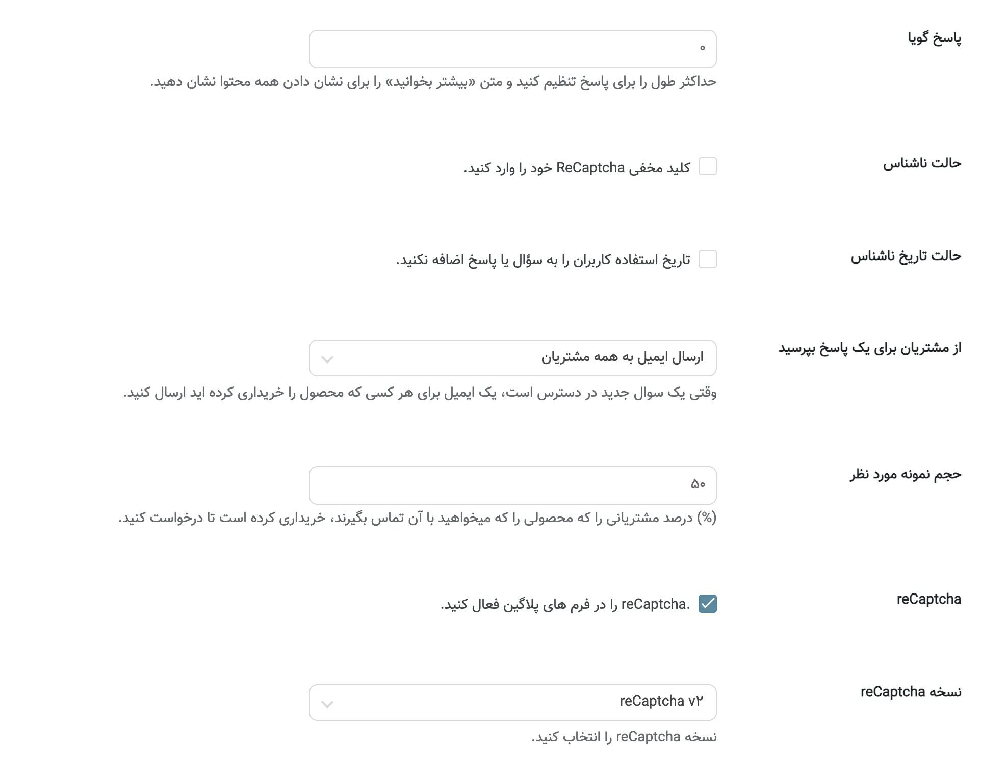981x775 pixels.
Task: Click the از مشتریان برای یک پاسخ بپرسید label
Action: 869,348
